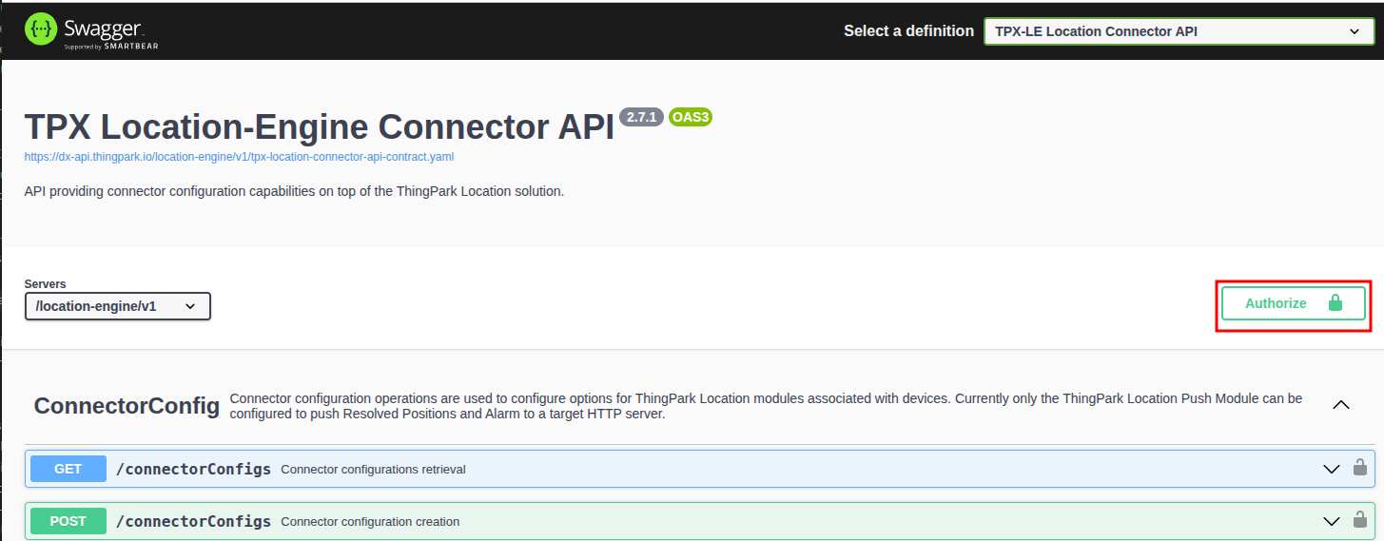Click the Connector configurations retrieval text
Viewport: 1384px width, 541px height.
(x=374, y=470)
